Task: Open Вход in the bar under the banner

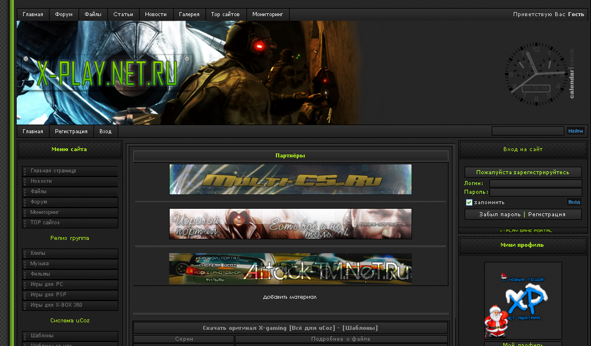Action: pyautogui.click(x=106, y=131)
